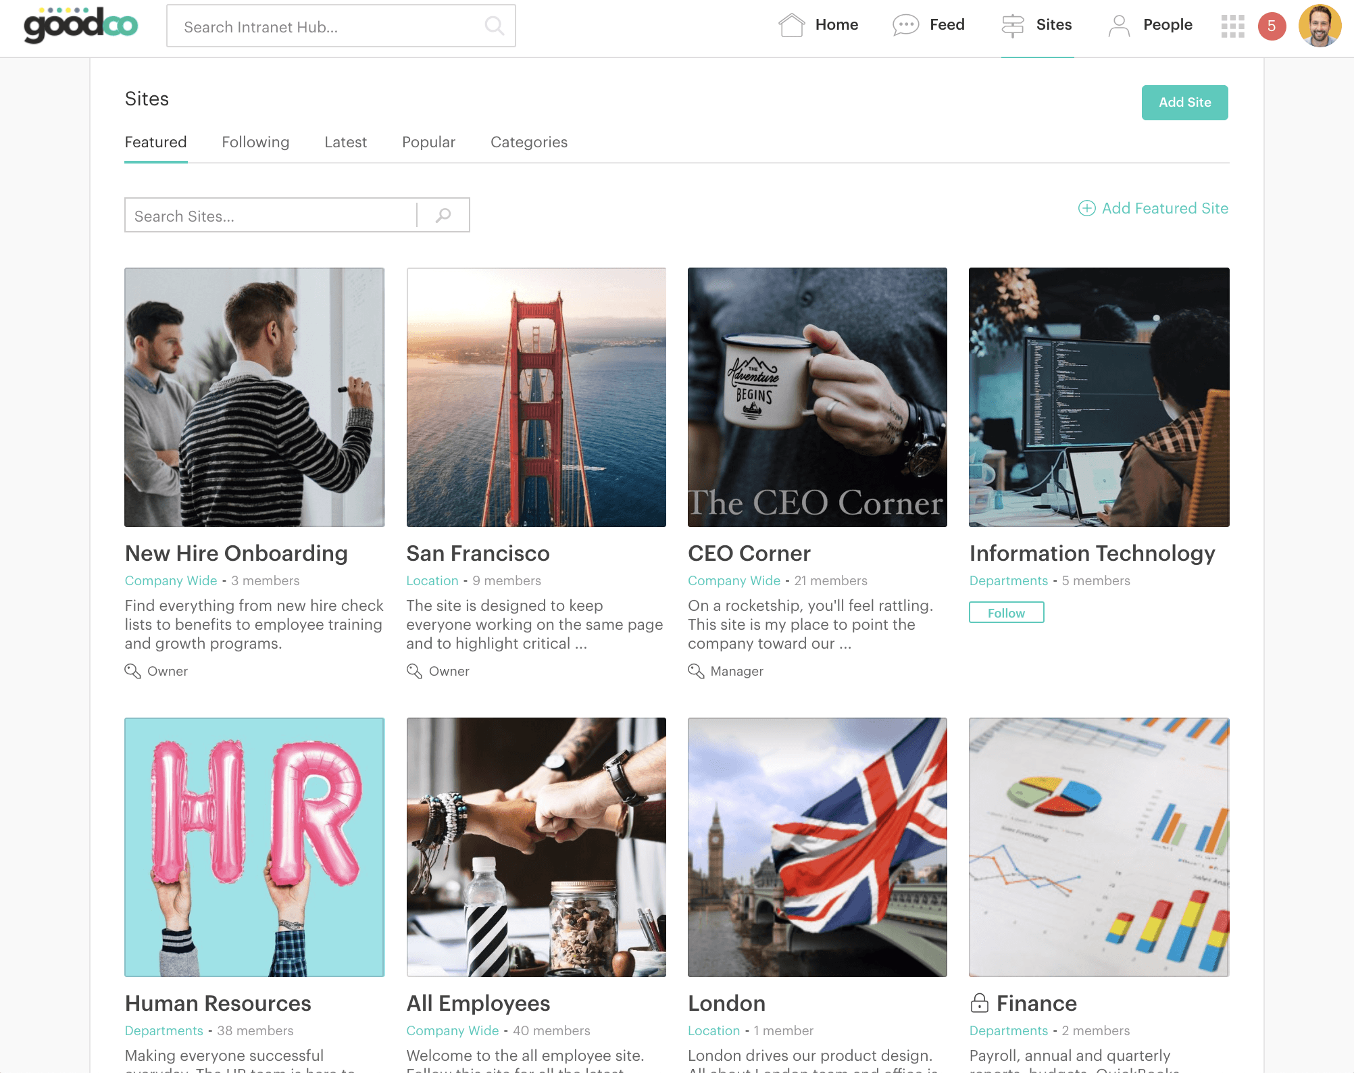
Task: Select the Following tab filter
Action: point(255,142)
